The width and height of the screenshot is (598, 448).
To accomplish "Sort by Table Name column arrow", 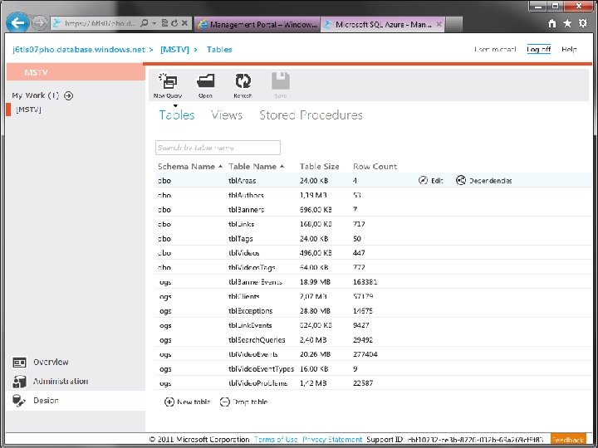I will [x=282, y=167].
